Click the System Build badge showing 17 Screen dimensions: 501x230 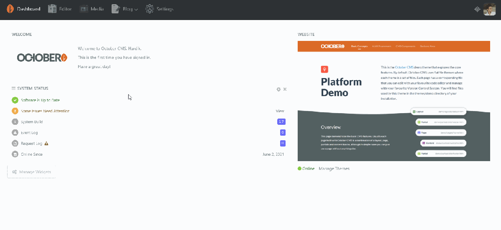point(281,122)
